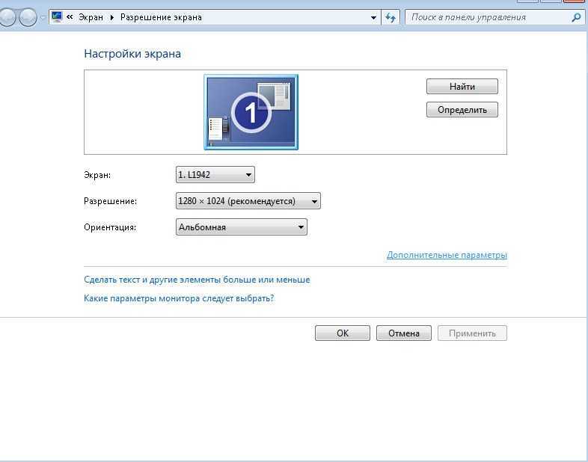Click the OK button
The width and height of the screenshot is (588, 462).
tap(343, 333)
